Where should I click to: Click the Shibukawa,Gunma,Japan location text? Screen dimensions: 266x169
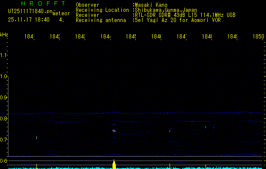pyautogui.click(x=165, y=10)
